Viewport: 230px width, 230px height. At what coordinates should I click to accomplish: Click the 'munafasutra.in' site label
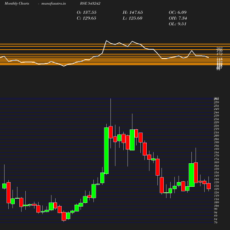pyautogui.click(x=54, y=3)
